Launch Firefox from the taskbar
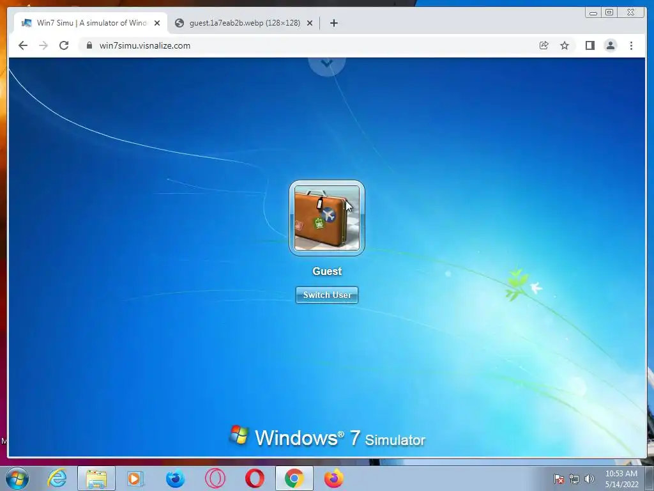Screen dimensions: 654x491 334,478
